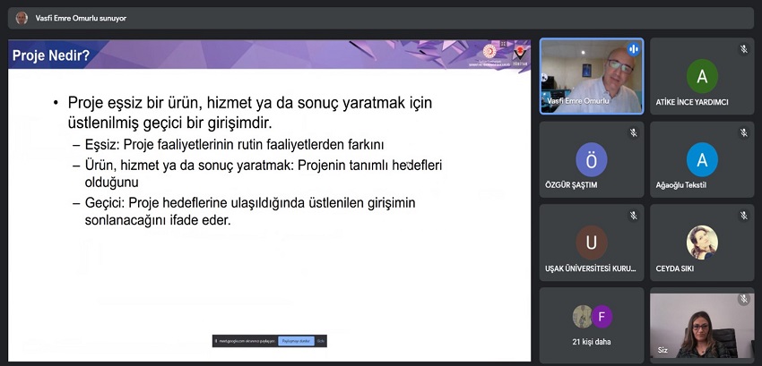This screenshot has height=366, width=762.
Task: Click the green A avatar of ATİKE İNCE YARDIMCI
Action: [702, 76]
